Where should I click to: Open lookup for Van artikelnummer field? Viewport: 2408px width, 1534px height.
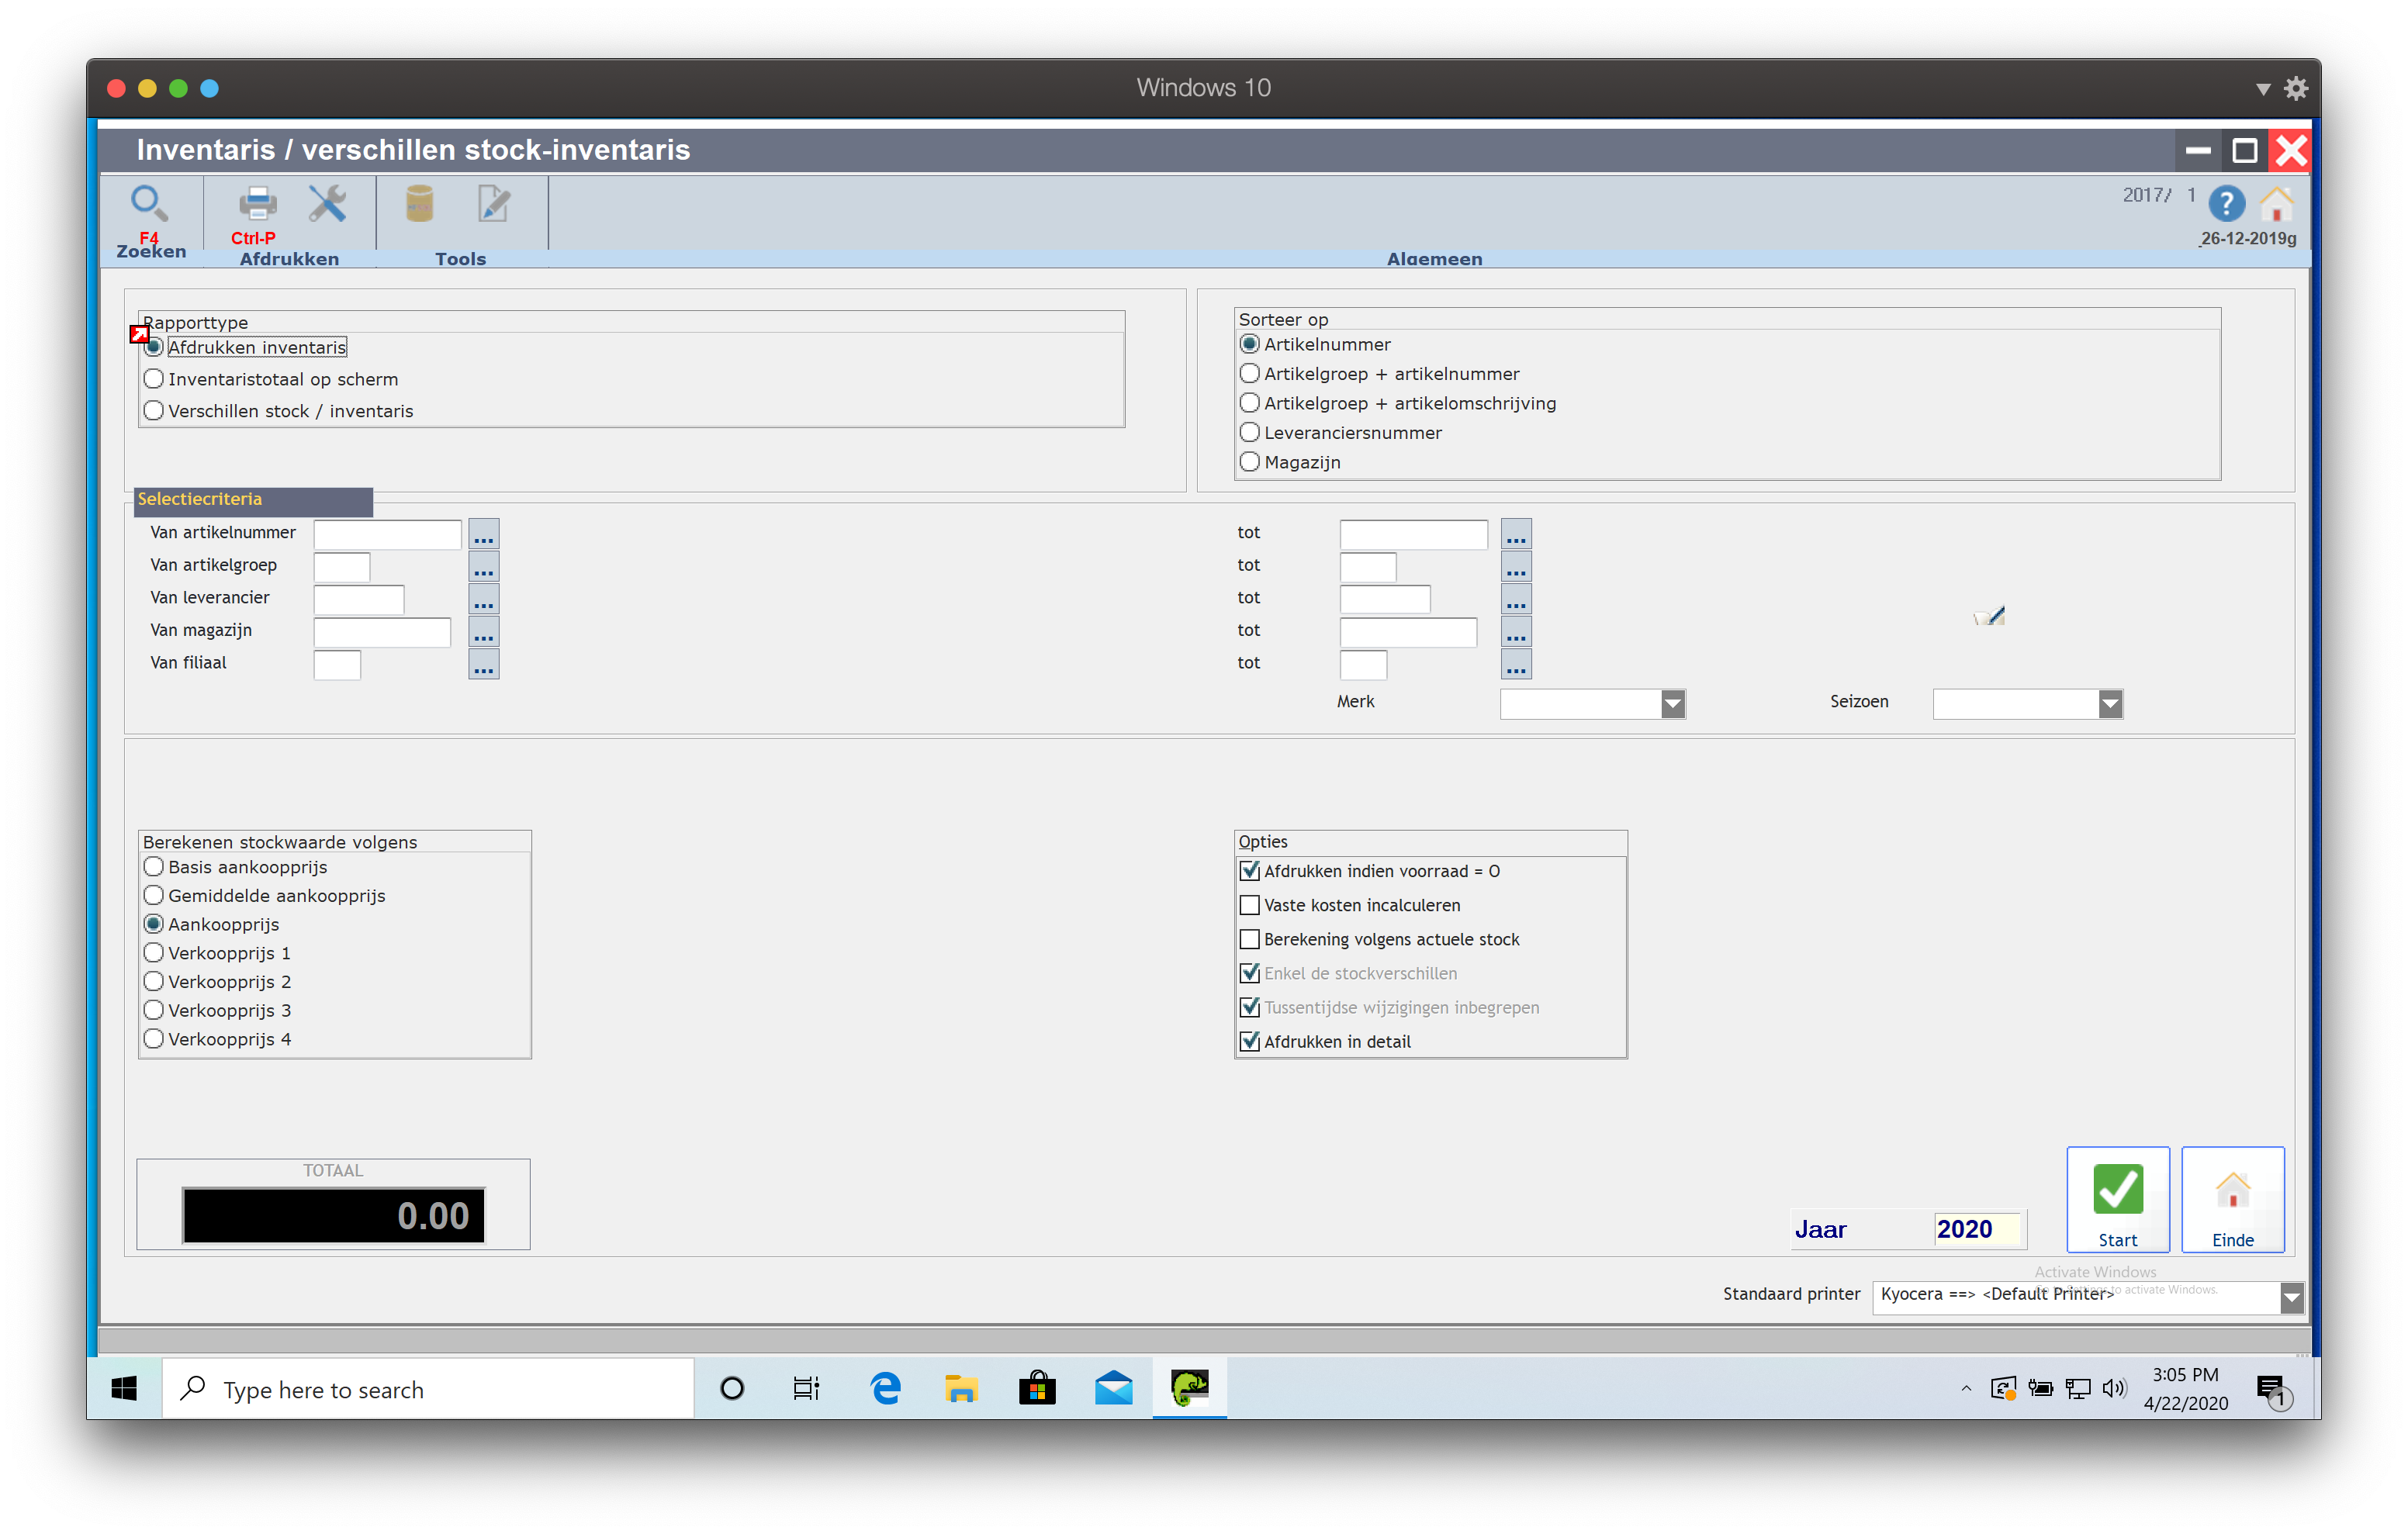(483, 534)
